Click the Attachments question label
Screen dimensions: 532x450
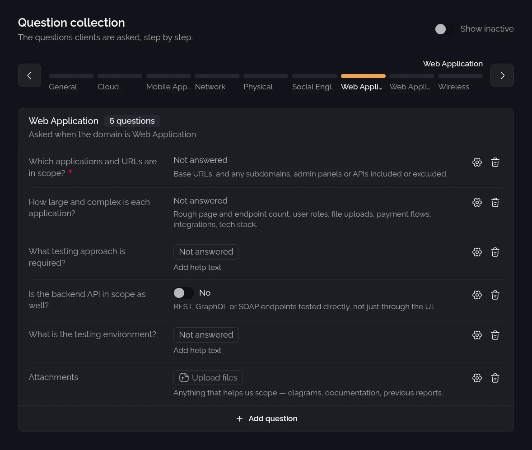(x=53, y=377)
